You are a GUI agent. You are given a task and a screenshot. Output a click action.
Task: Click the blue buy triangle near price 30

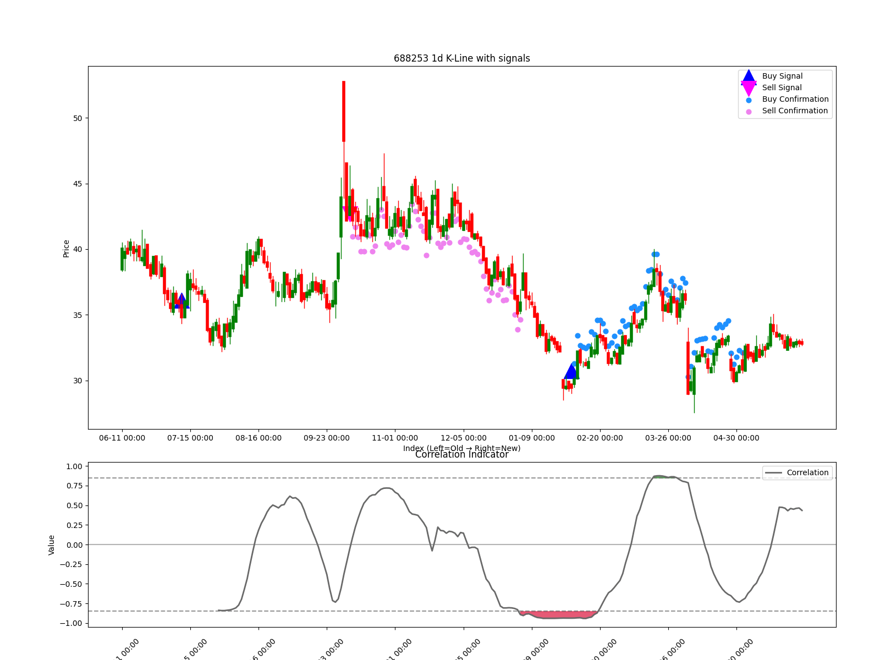(571, 371)
